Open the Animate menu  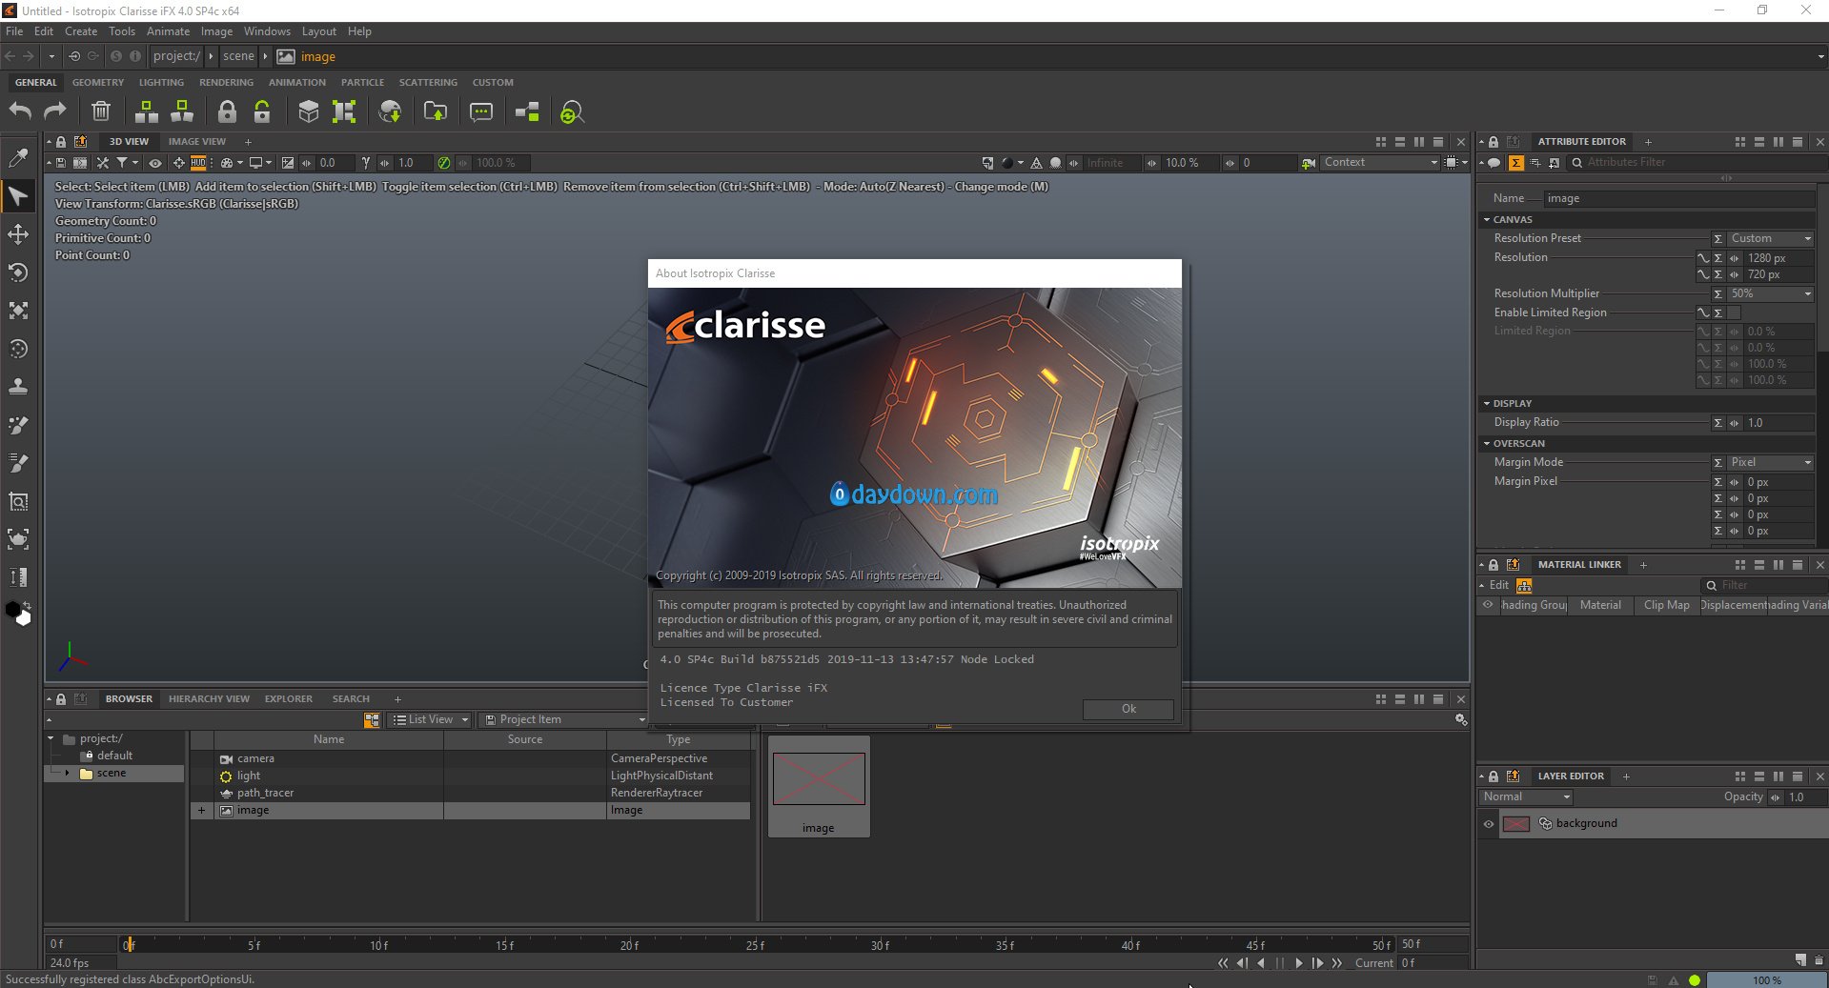tap(168, 31)
